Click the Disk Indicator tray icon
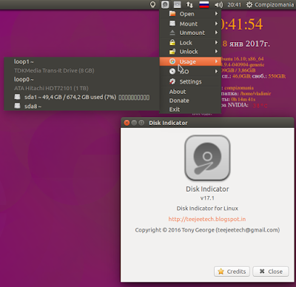 click(165, 4)
